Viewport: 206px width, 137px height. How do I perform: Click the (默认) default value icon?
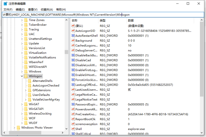[73, 26]
